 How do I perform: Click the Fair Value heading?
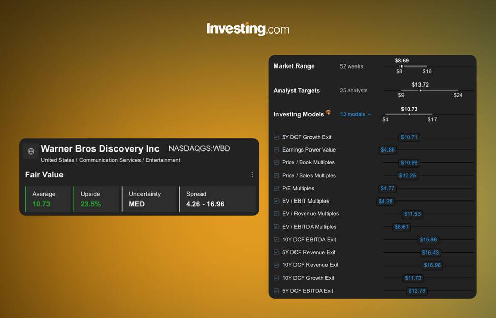tap(44, 175)
